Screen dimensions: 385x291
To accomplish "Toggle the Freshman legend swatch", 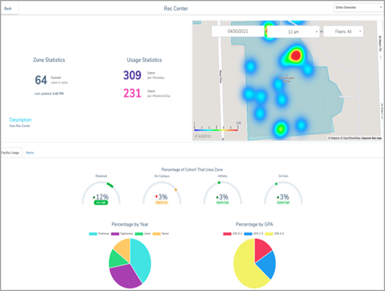I will 93,234.
